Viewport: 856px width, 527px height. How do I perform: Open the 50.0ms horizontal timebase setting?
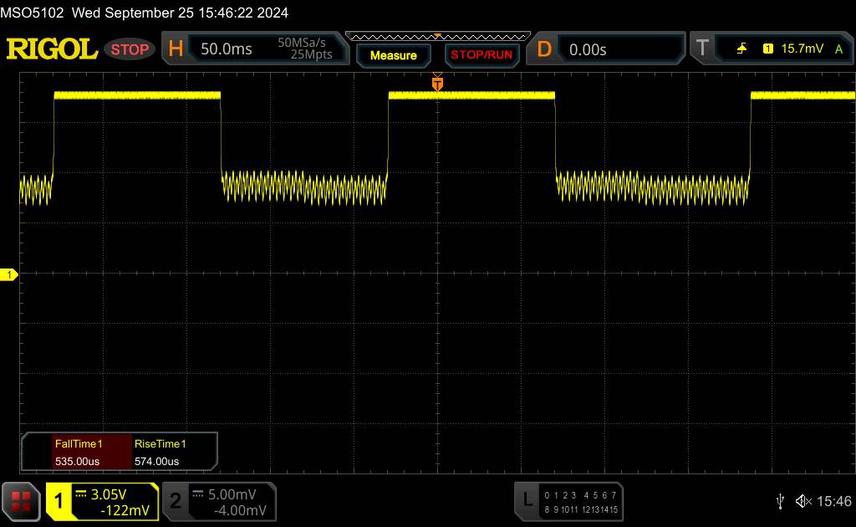(227, 49)
